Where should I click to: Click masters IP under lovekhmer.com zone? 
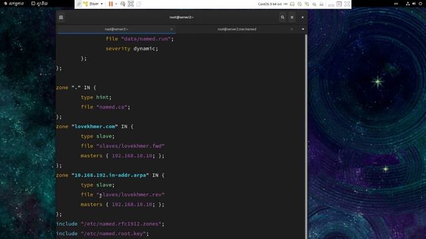click(132, 156)
